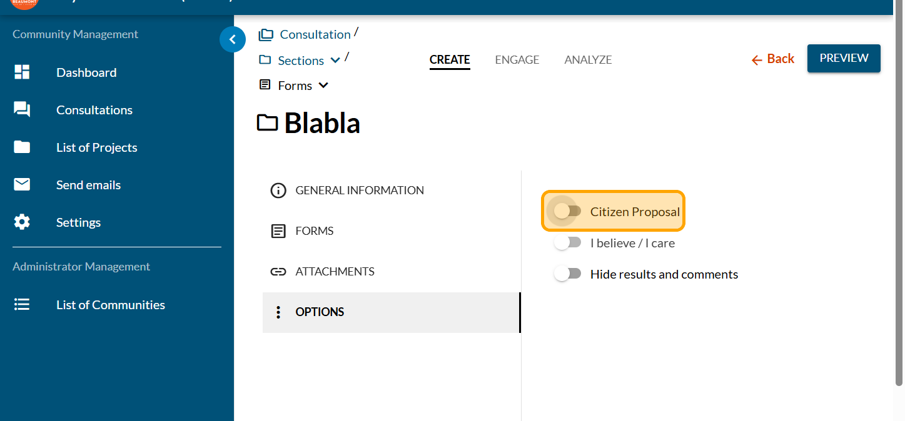Select Attachments in the side menu
Image resolution: width=905 pixels, height=421 pixels.
335,272
